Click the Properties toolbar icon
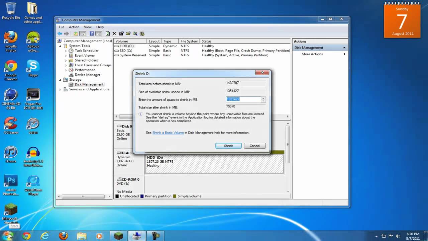The height and width of the screenshot is (241, 428). [x=121, y=33]
